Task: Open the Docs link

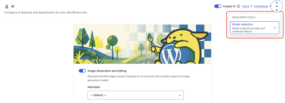Action: pyautogui.click(x=247, y=6)
